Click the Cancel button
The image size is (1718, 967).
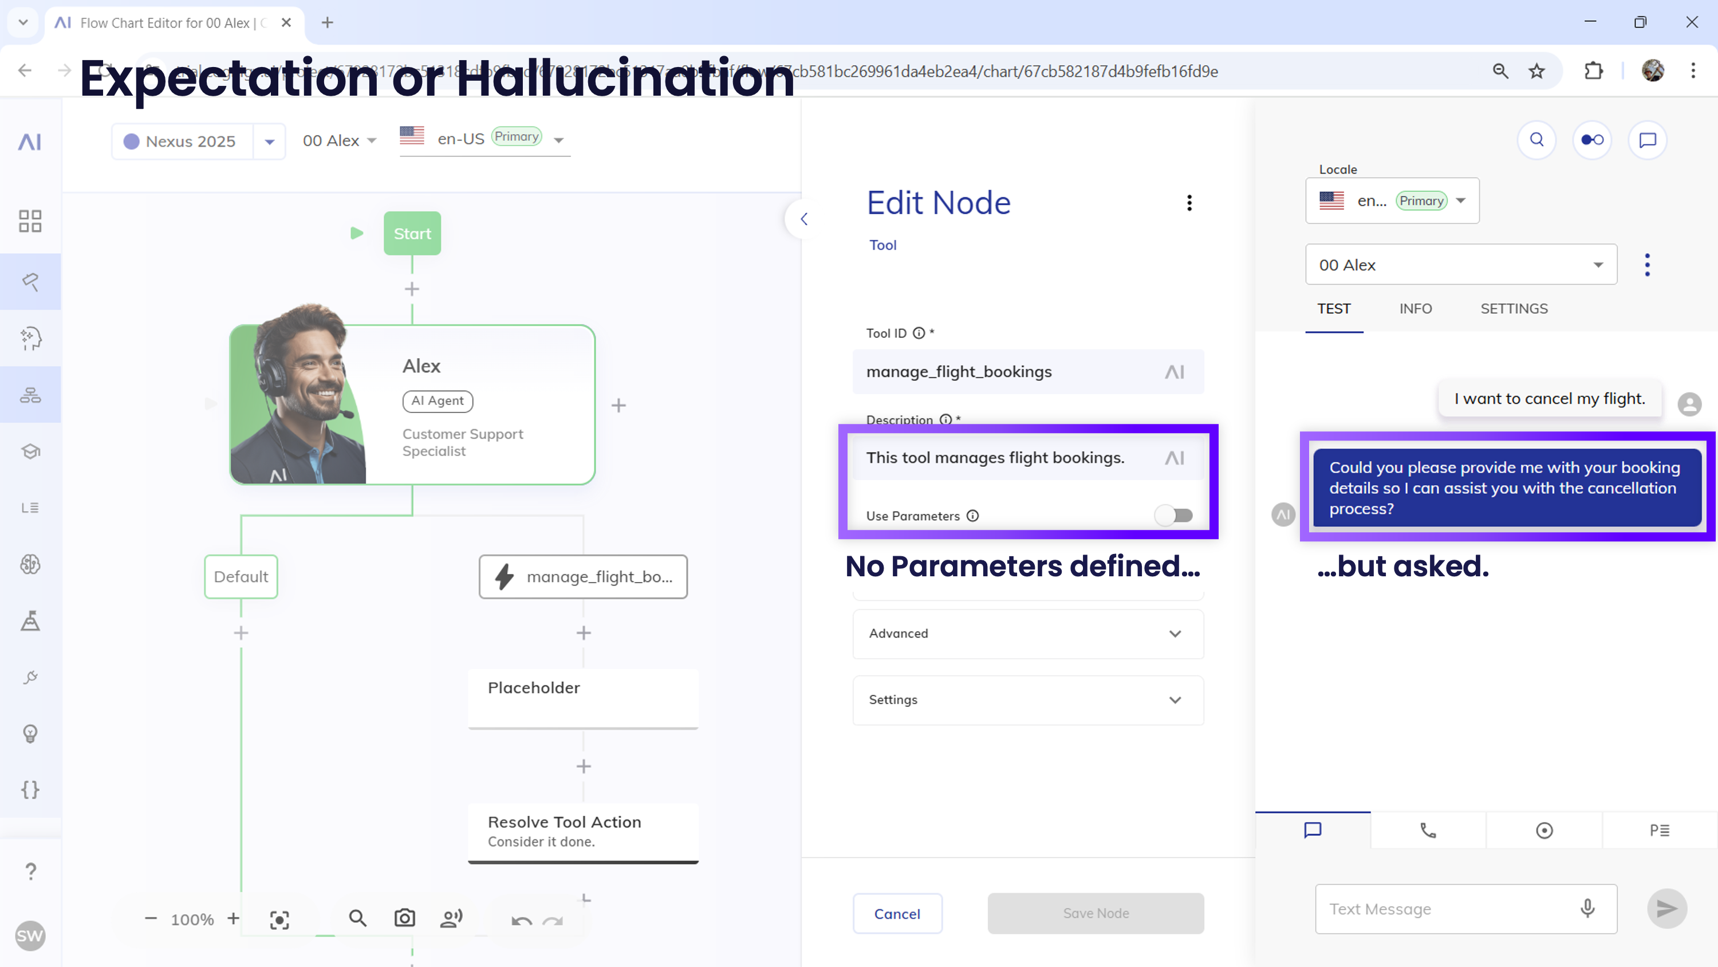pos(897,913)
